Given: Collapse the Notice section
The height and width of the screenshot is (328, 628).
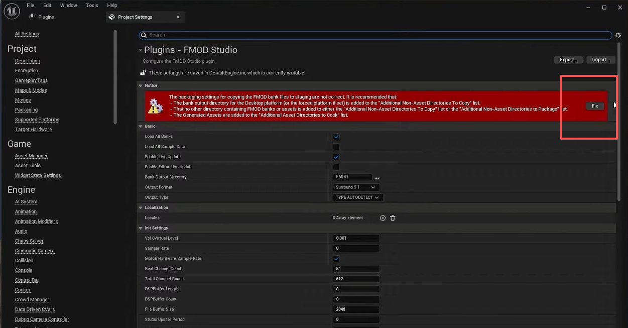Looking at the screenshot, I should pyautogui.click(x=141, y=85).
